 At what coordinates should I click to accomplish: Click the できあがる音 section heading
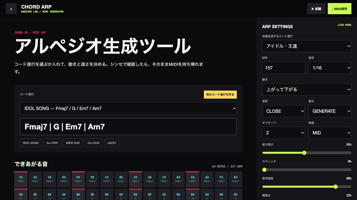point(31,164)
